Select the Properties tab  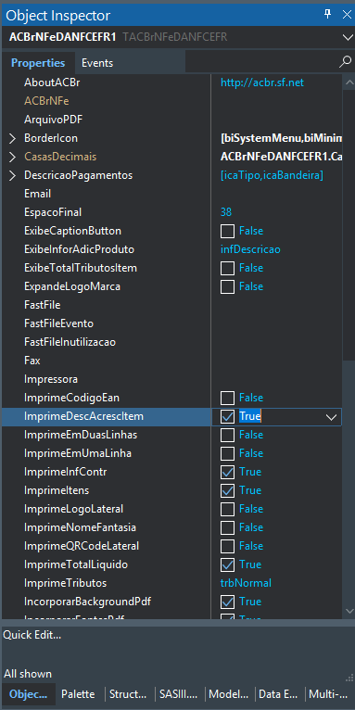38,63
